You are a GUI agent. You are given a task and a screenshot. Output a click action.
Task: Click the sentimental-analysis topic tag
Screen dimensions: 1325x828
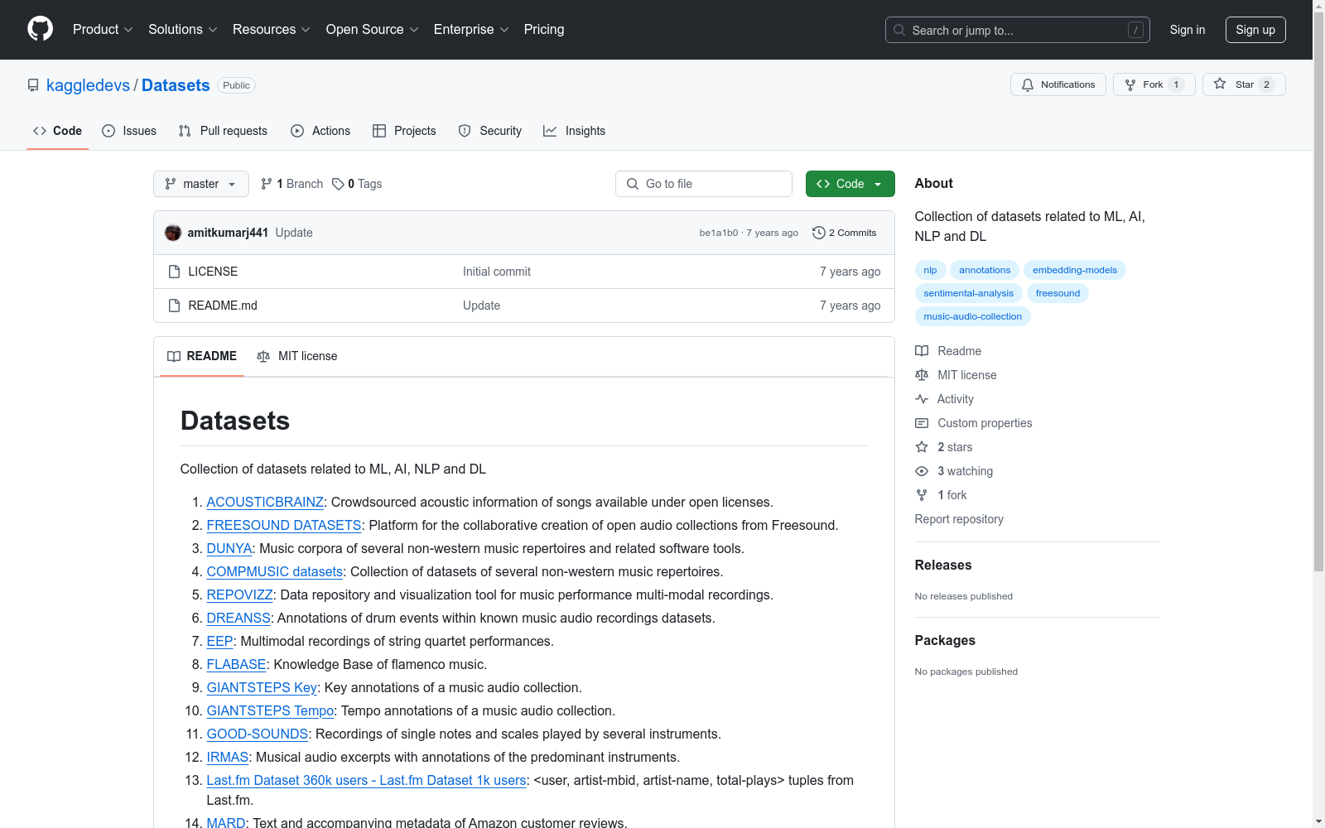969,293
